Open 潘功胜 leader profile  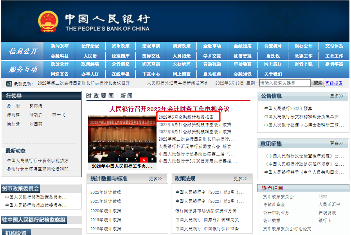(36, 115)
